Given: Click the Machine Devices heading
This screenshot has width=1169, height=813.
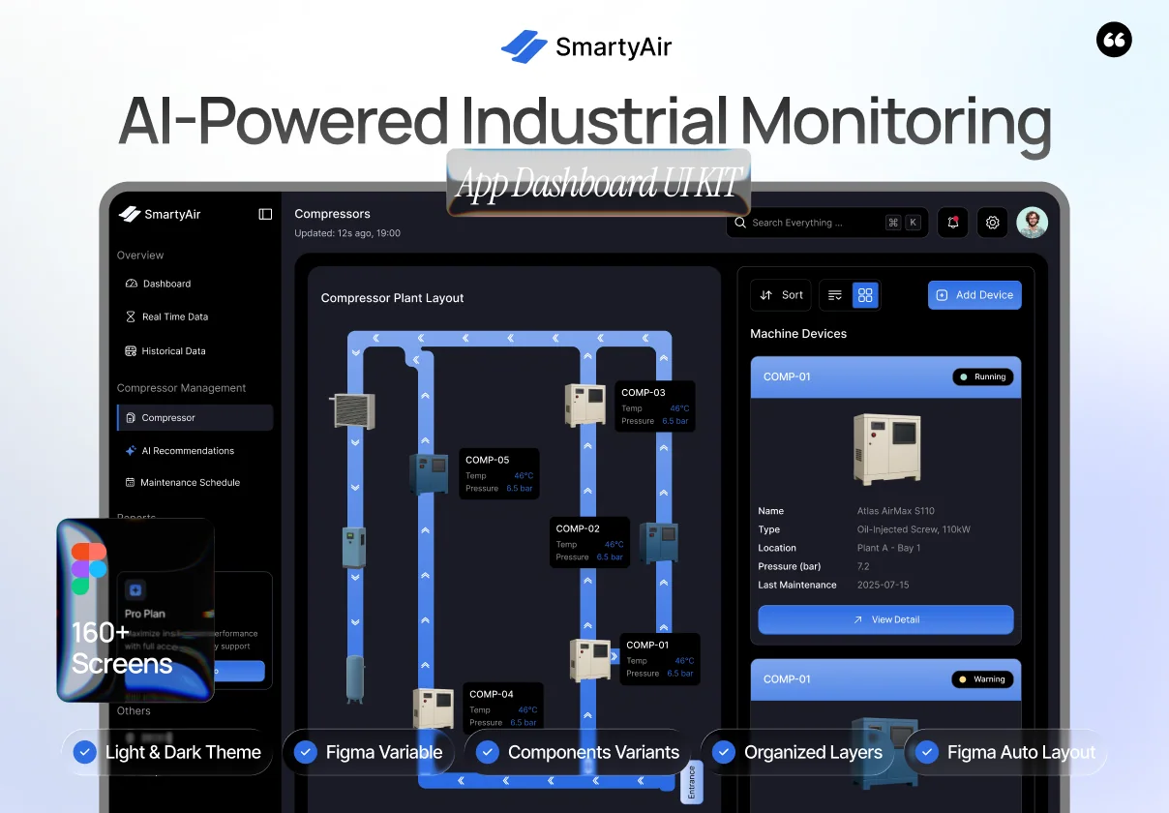Looking at the screenshot, I should 798,333.
